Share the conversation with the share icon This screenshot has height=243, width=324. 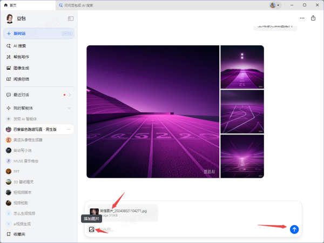(x=313, y=18)
